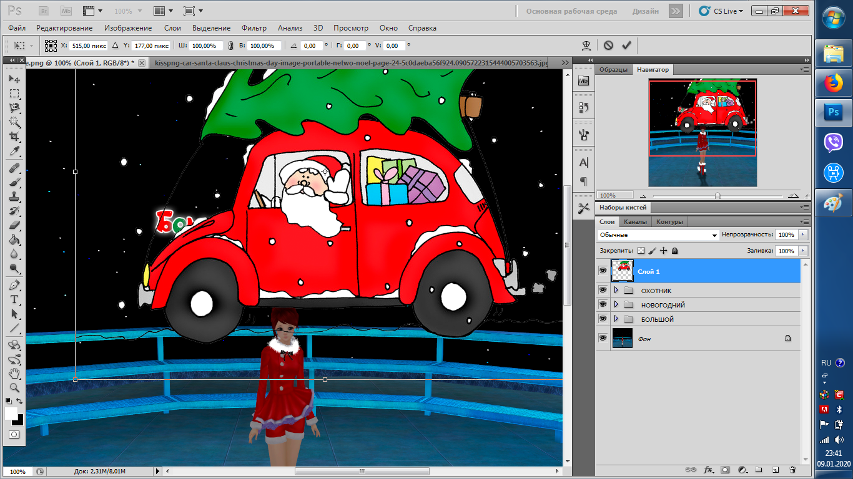Cancel the transform in options bar
The height and width of the screenshot is (479, 853).
point(608,46)
